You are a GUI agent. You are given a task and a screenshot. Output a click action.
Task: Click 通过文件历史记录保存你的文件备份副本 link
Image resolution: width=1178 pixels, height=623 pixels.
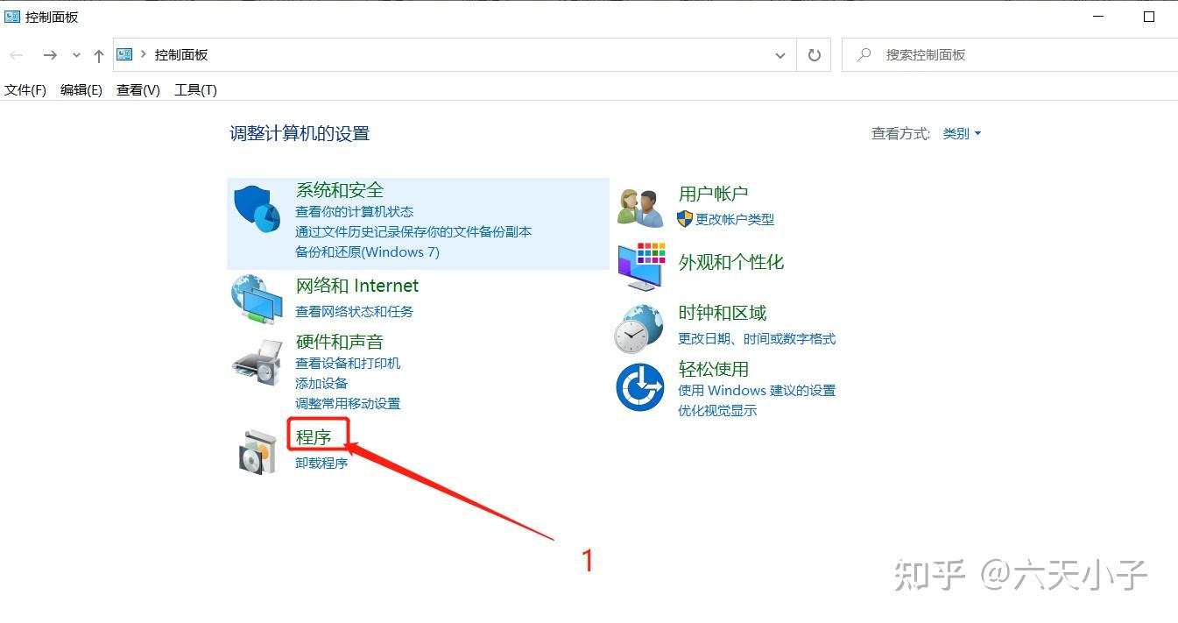point(413,232)
